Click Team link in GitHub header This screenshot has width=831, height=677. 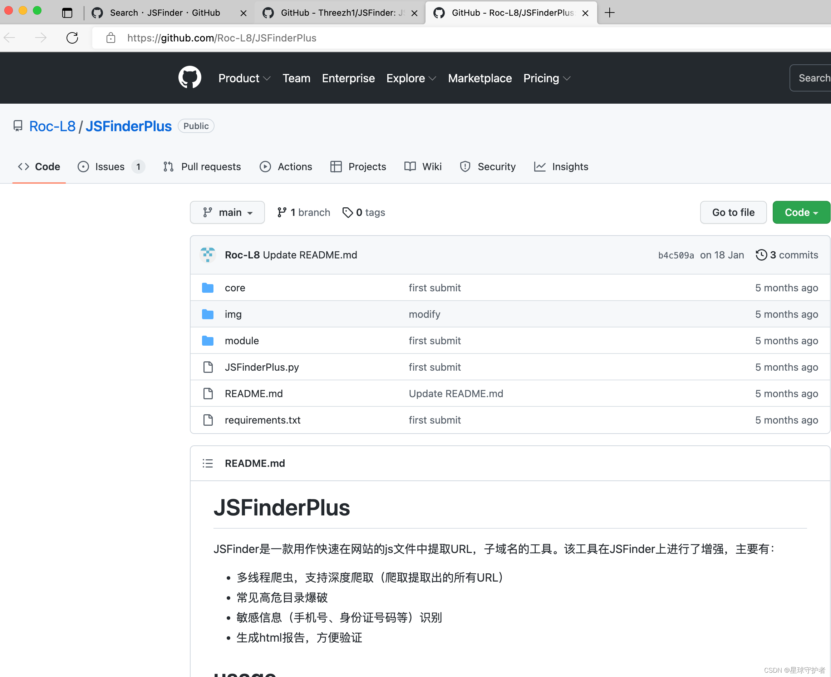tap(296, 78)
